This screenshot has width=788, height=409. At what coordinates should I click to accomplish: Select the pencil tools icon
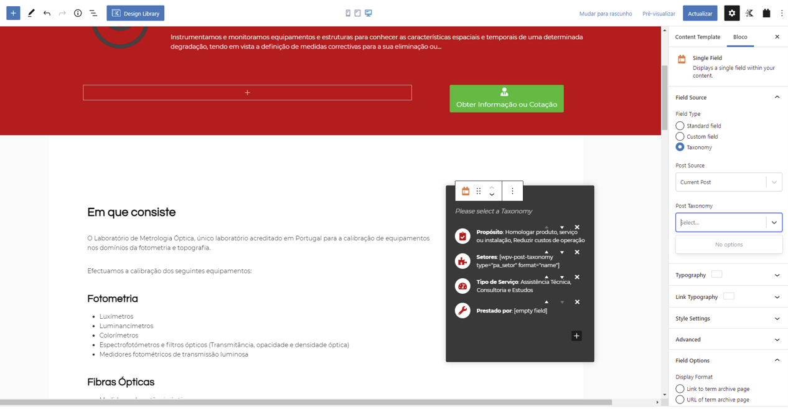pos(31,13)
